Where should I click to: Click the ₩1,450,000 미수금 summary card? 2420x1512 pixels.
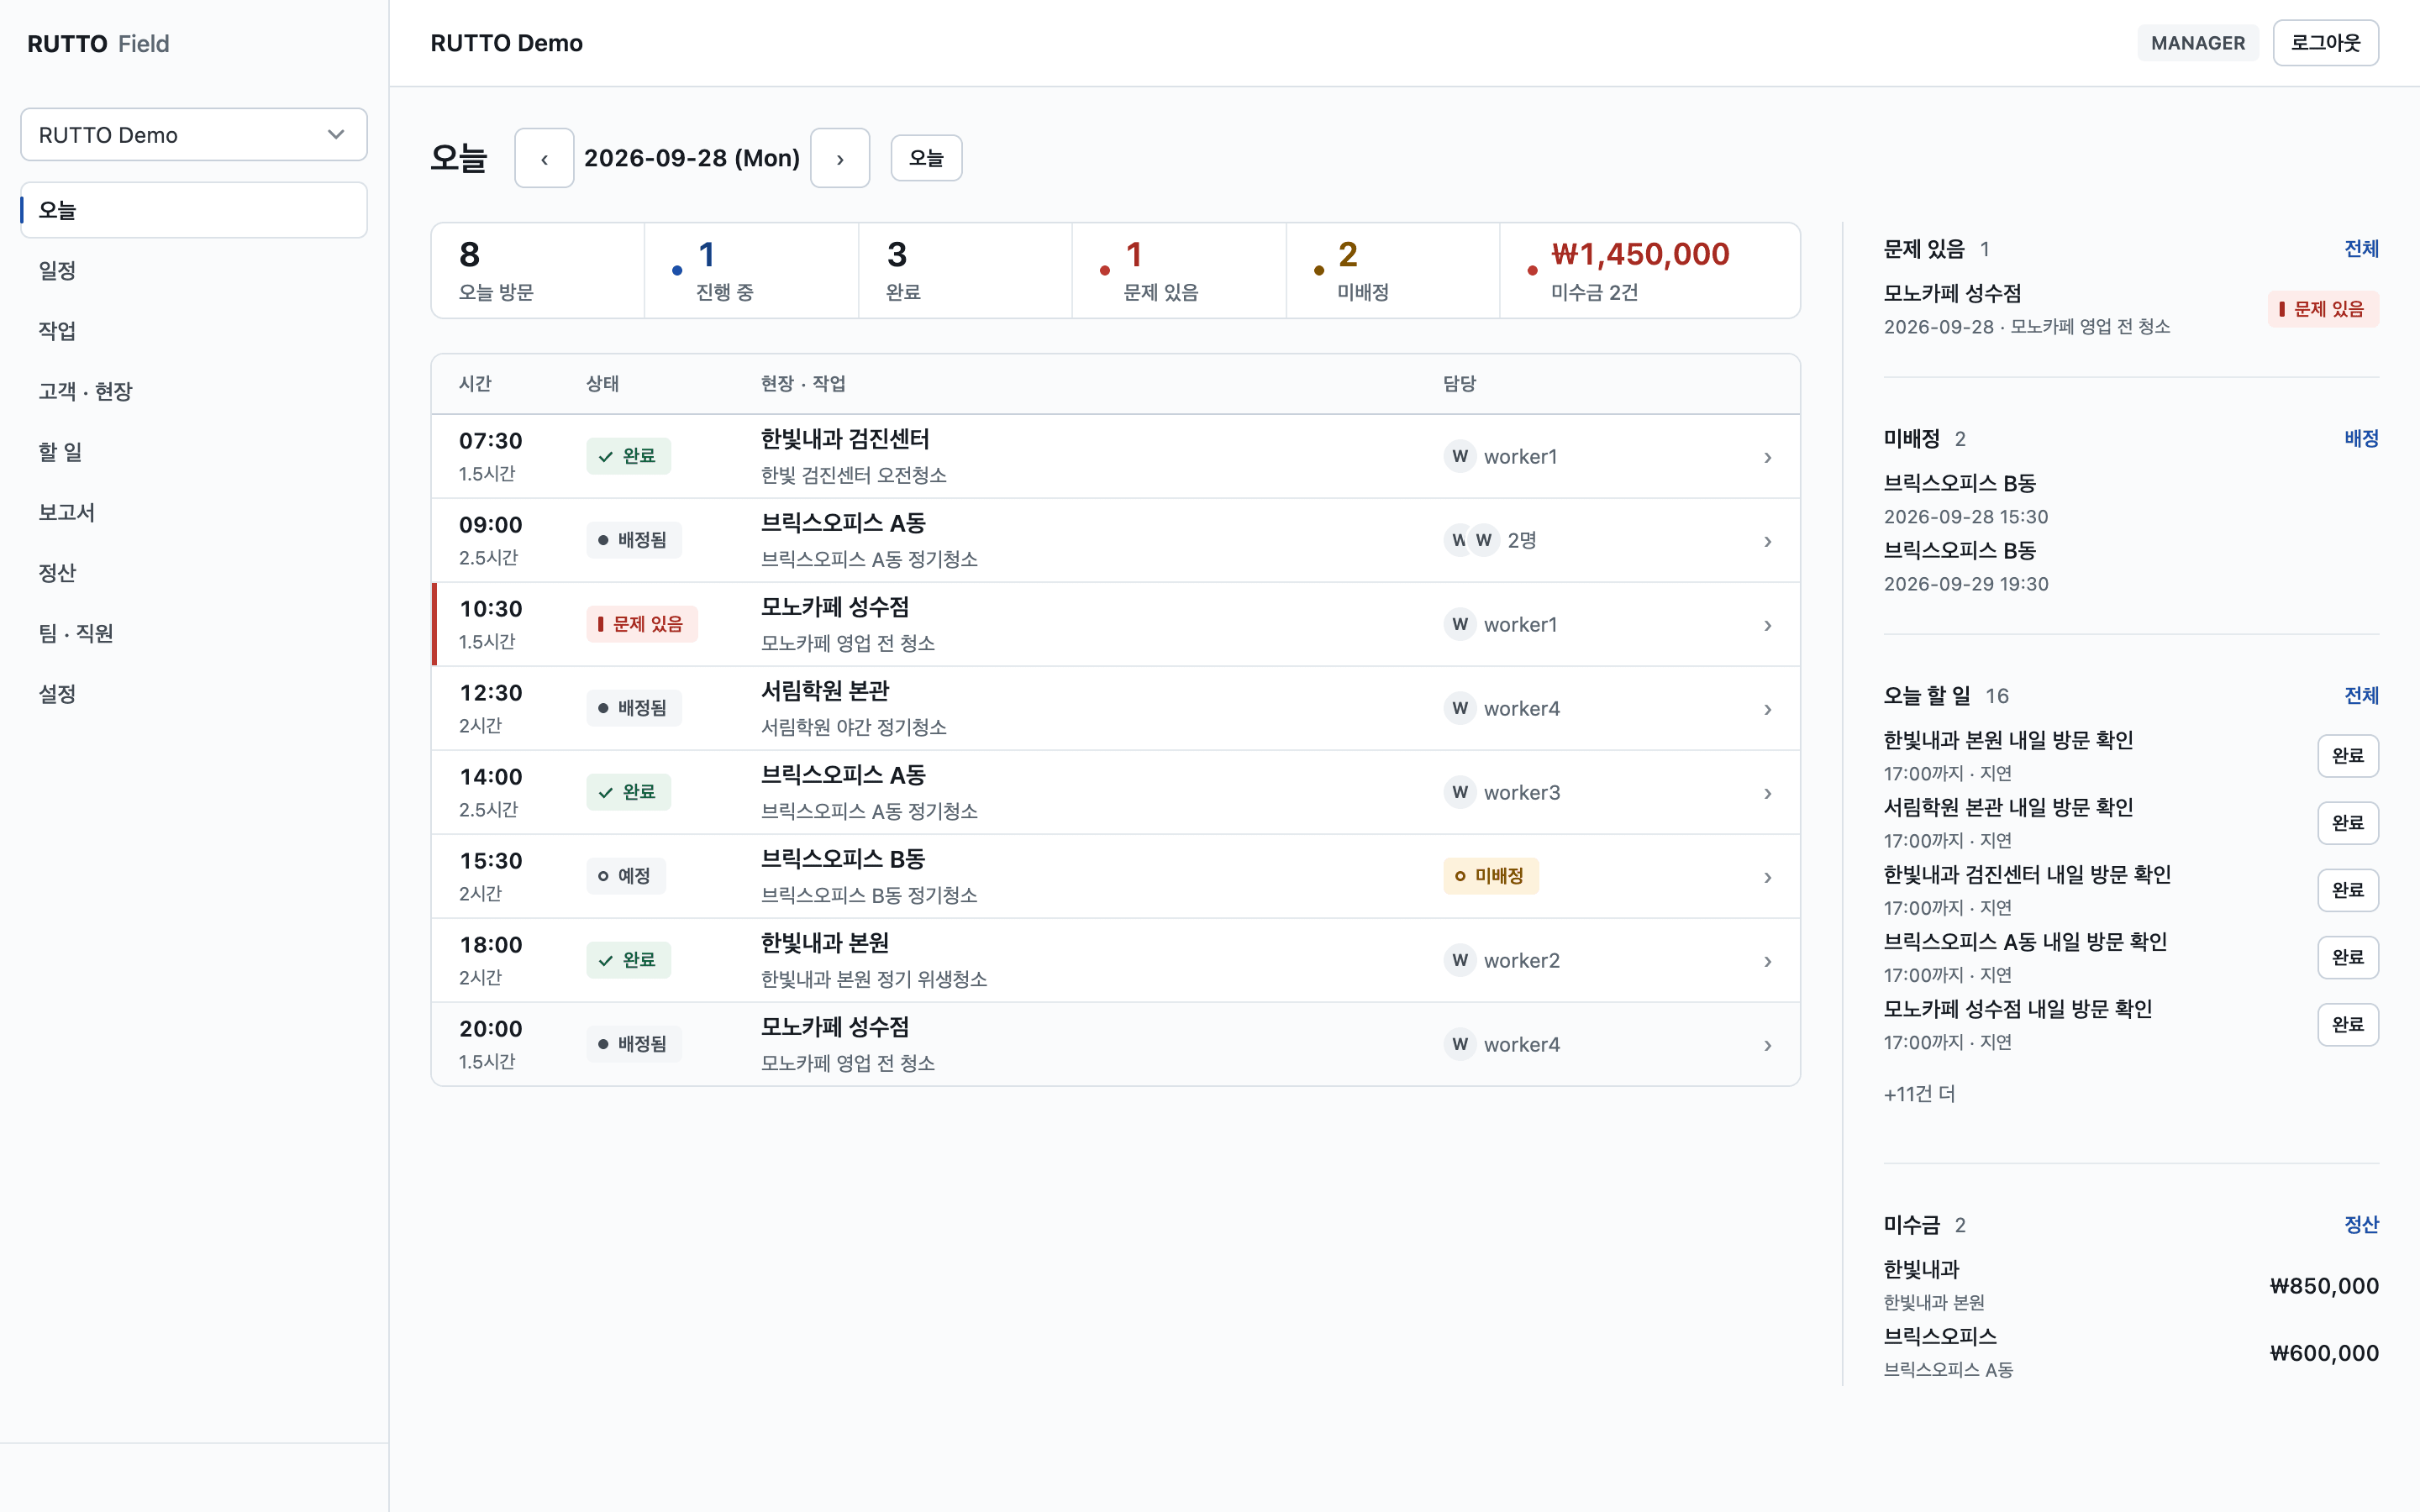click(1650, 271)
